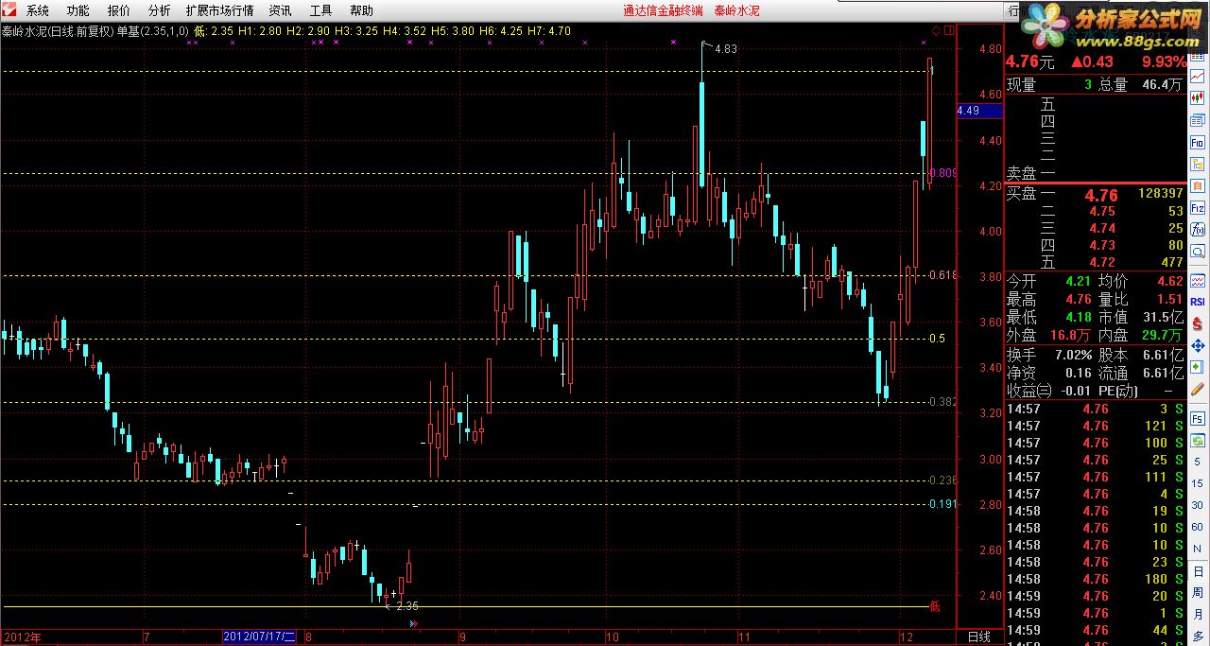Open the f(x) formula manager icon
This screenshot has height=646, width=1210.
point(1198,229)
